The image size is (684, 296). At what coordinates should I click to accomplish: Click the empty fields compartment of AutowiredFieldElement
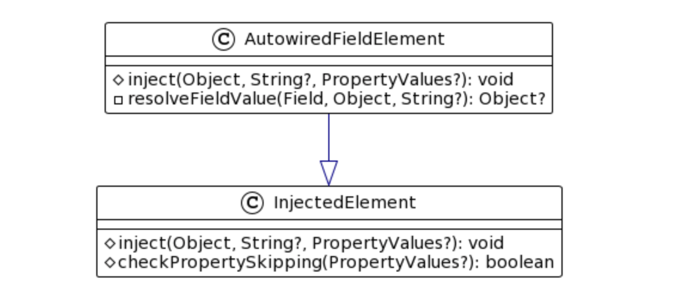click(329, 61)
